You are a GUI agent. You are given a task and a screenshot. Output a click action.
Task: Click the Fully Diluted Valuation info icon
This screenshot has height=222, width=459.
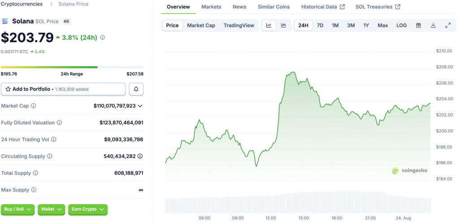coord(60,123)
